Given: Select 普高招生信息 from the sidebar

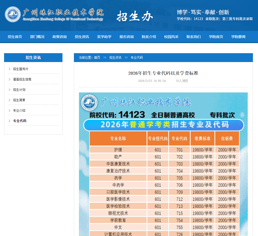Looking at the screenshot, I should pyautogui.click(x=22, y=79).
